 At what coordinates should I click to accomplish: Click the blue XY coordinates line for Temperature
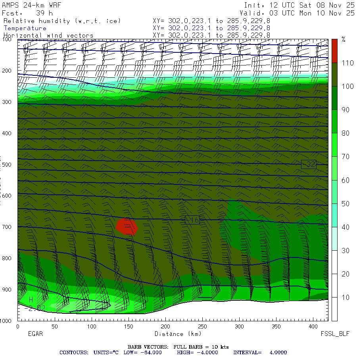click(211, 28)
